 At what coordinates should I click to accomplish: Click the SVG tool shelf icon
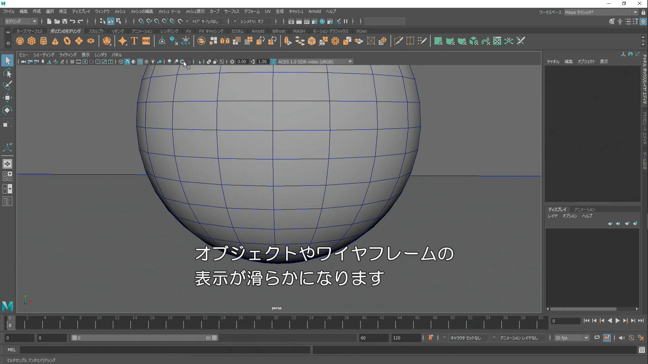coord(146,41)
